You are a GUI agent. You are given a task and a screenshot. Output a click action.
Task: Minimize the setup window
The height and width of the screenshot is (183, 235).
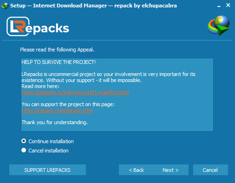pos(219,6)
